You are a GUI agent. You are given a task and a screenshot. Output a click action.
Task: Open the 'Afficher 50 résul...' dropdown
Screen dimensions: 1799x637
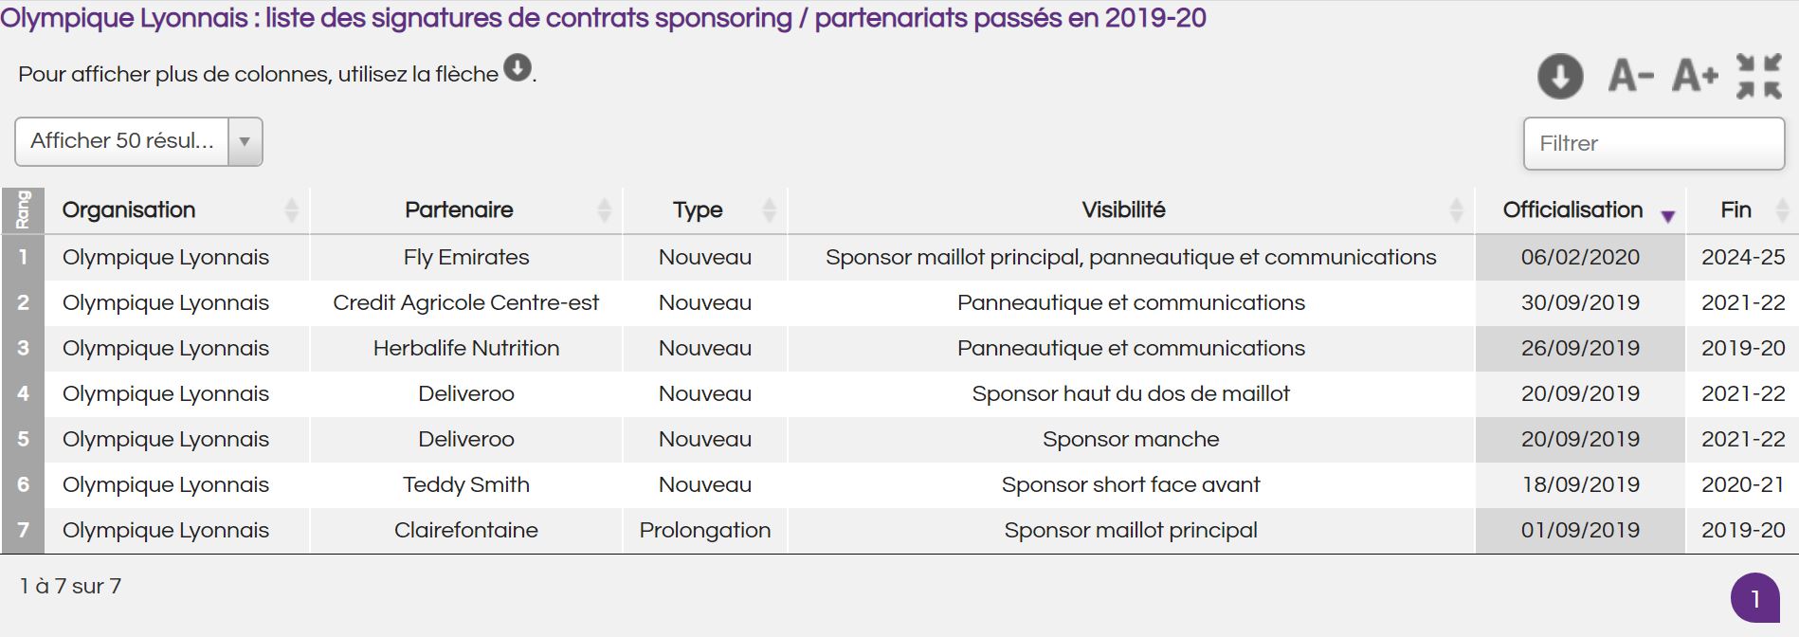[x=138, y=141]
